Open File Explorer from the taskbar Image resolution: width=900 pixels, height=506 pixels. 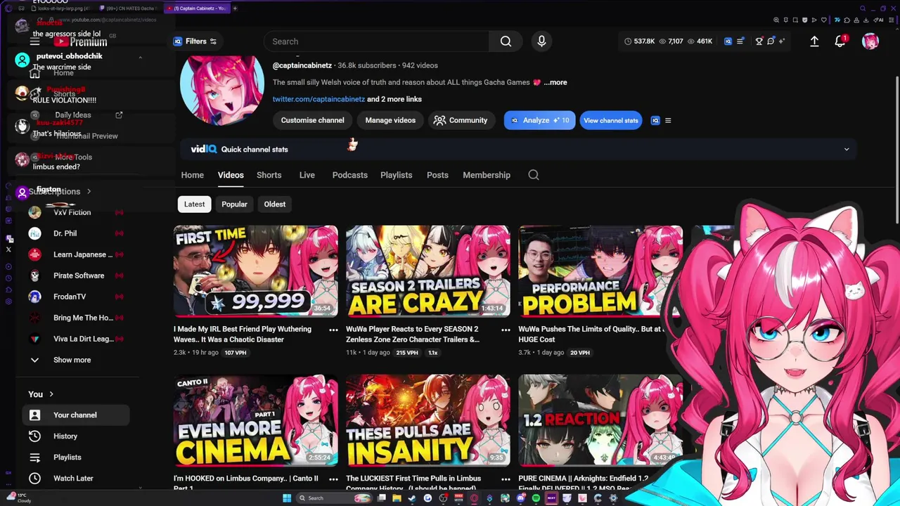(x=397, y=498)
